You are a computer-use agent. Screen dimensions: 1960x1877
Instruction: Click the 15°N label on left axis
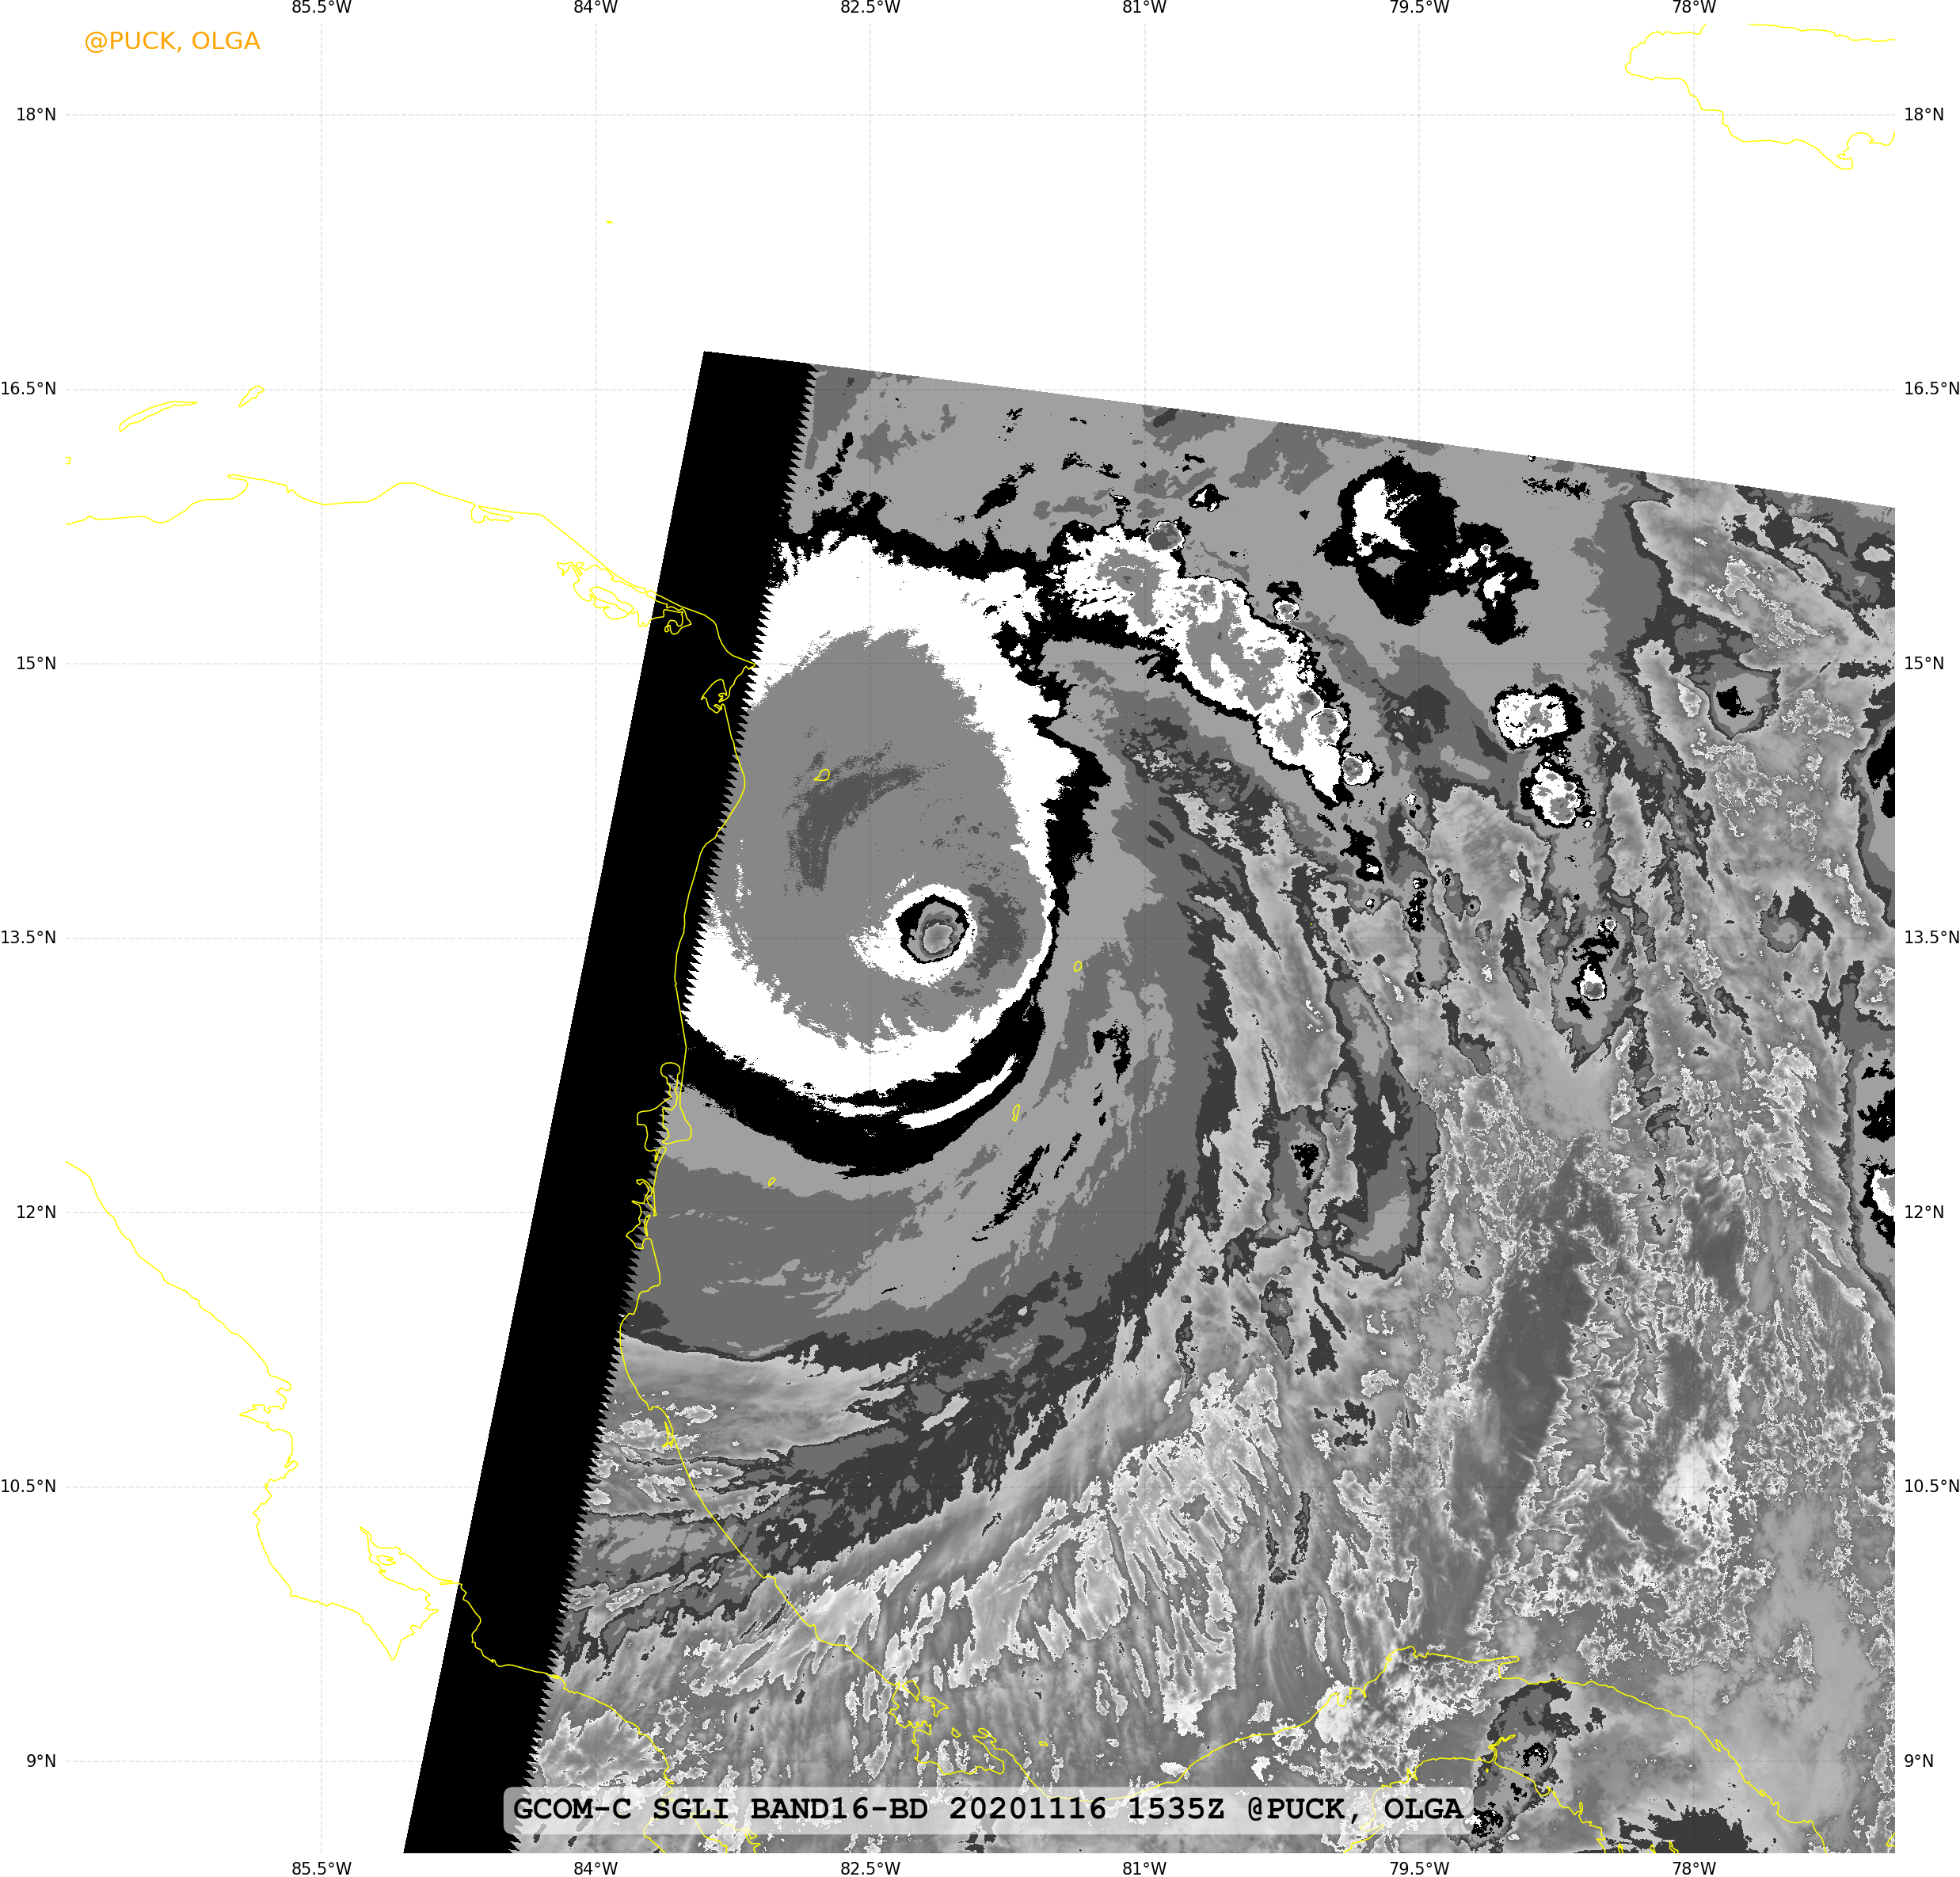36,663
